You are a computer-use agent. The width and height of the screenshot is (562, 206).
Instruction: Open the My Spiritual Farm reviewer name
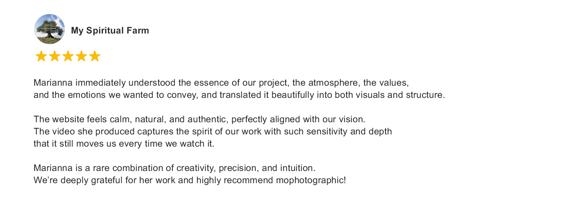tap(110, 31)
